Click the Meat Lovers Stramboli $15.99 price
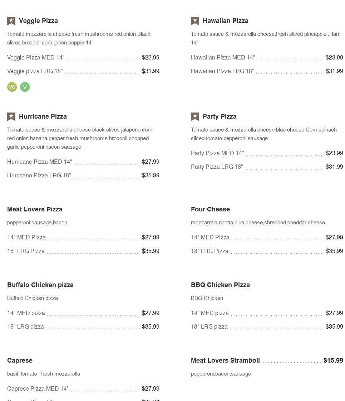Viewport: 345px width, 401px height. point(333,361)
